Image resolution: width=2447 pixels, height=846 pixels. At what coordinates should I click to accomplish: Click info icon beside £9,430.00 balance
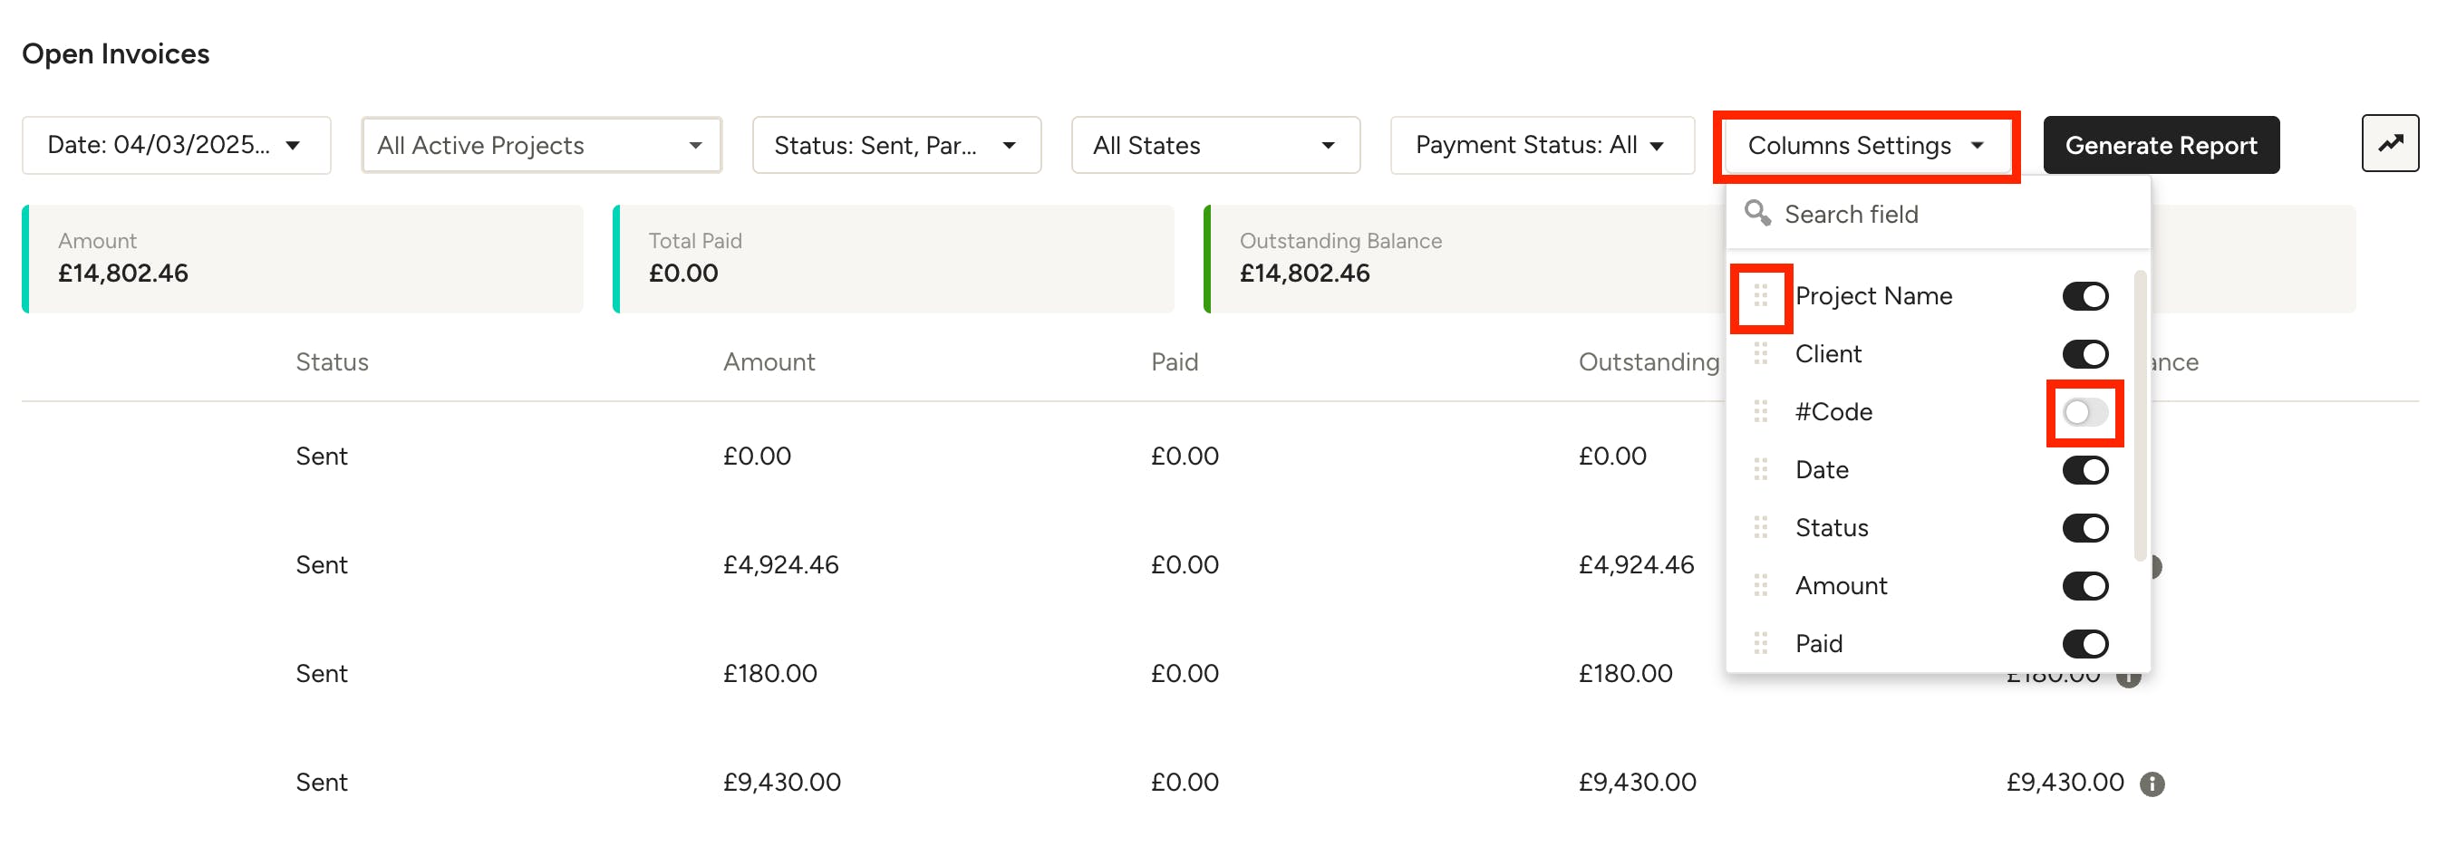click(2152, 784)
